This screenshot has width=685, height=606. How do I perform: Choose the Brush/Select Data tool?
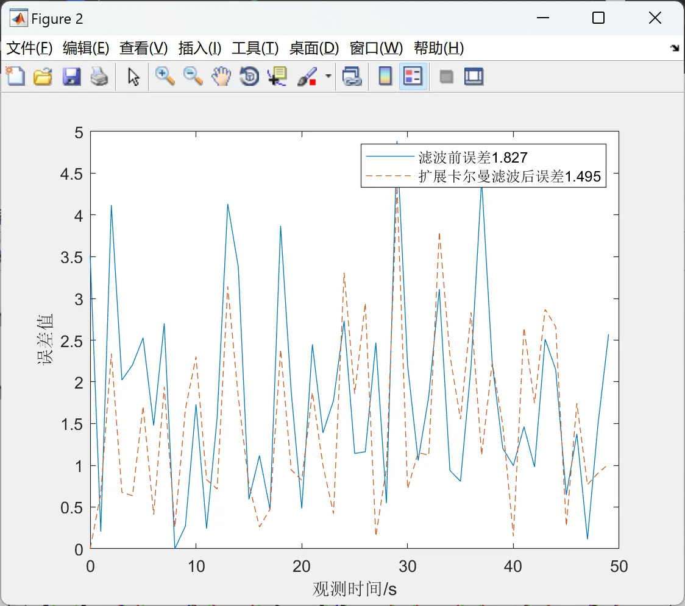(x=308, y=76)
